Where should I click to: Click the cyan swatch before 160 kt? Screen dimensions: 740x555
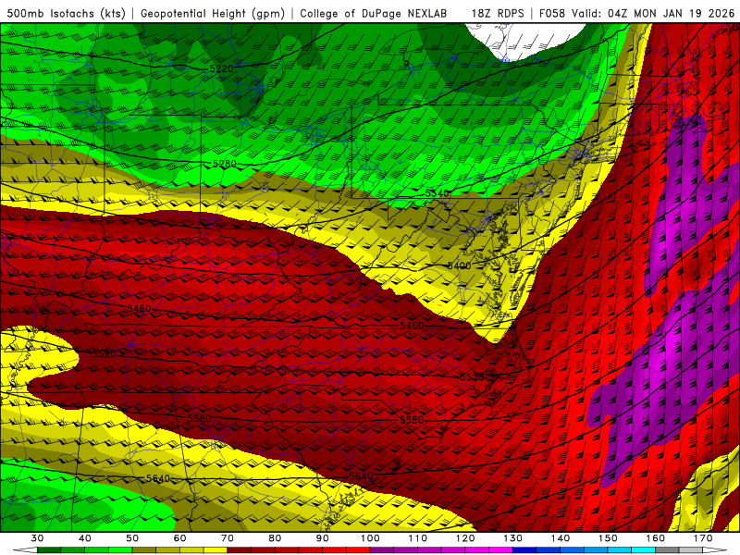coord(644,549)
